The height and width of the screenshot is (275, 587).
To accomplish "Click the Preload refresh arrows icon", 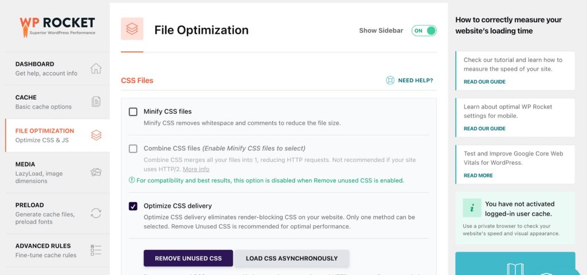I will pyautogui.click(x=96, y=213).
